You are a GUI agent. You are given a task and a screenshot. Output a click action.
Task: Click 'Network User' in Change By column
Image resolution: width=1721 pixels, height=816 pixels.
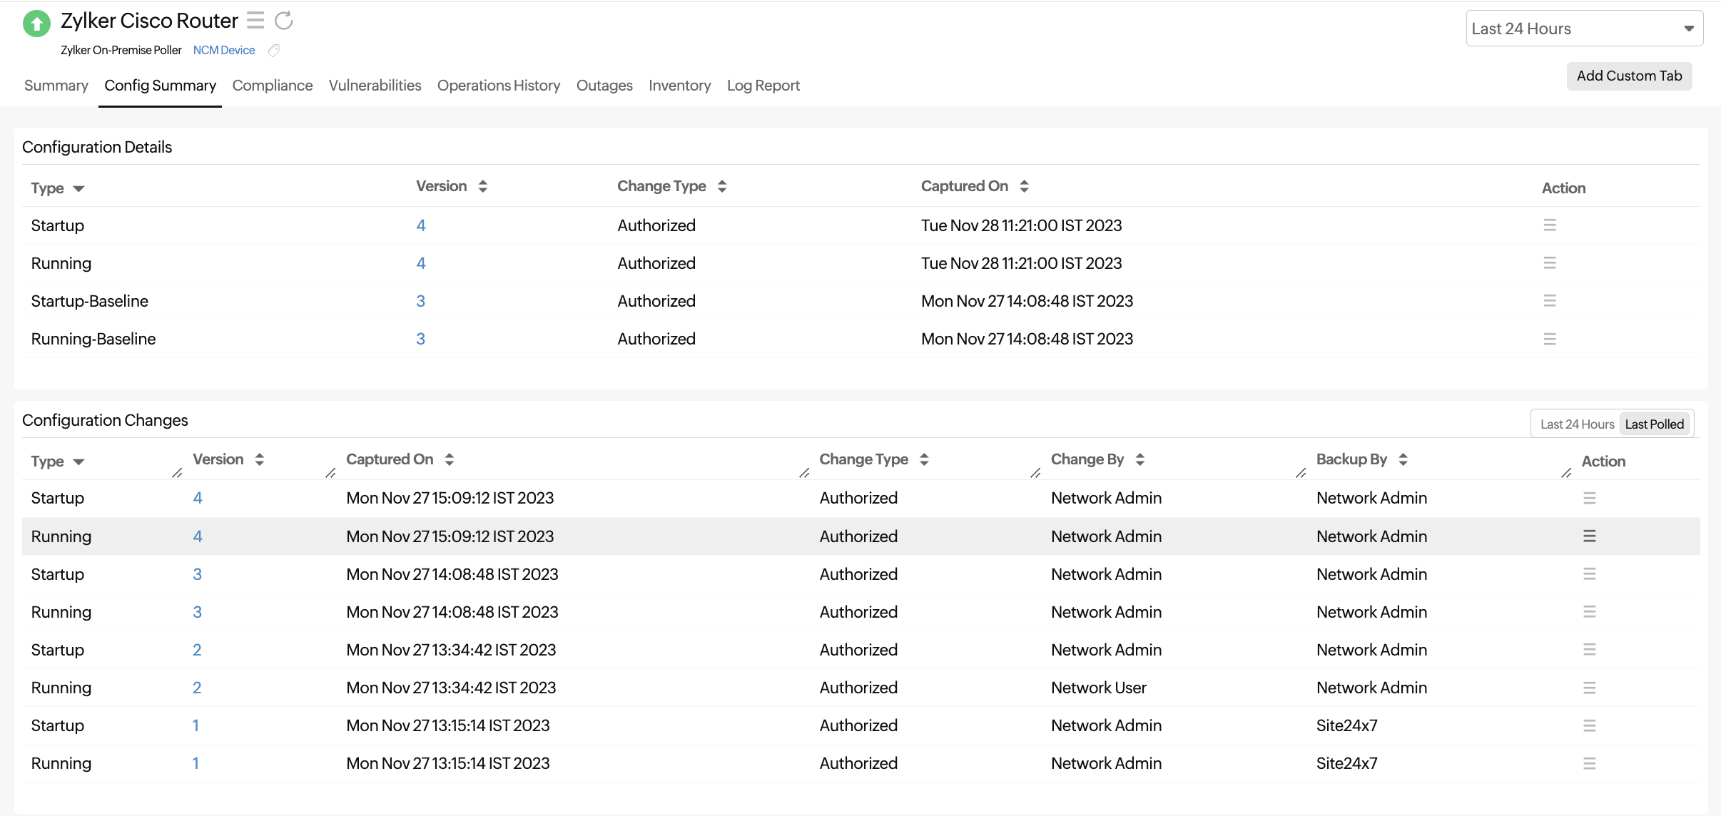[1099, 688]
